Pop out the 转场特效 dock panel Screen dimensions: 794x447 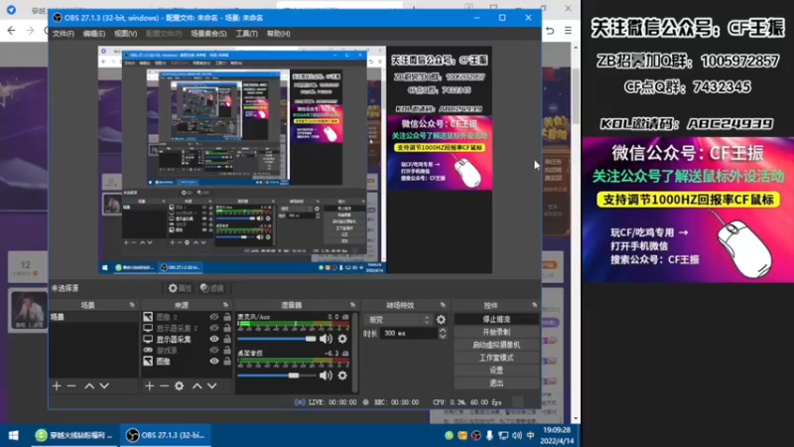443,305
